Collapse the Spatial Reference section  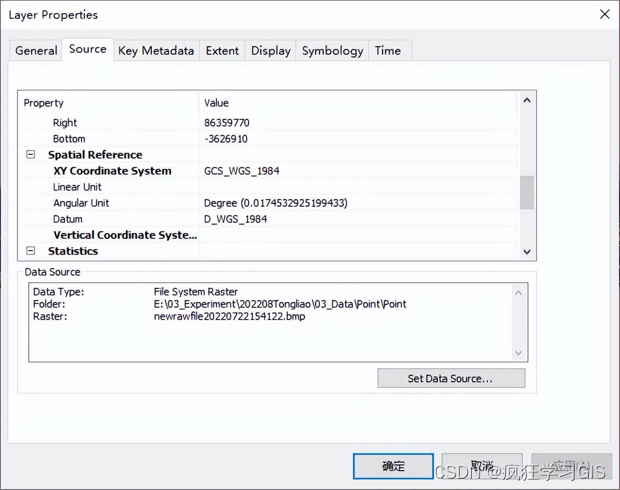pyautogui.click(x=31, y=154)
